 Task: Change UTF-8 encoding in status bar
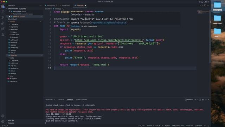pos(157,126)
